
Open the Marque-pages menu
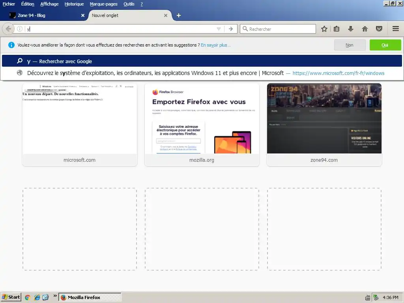pos(104,4)
